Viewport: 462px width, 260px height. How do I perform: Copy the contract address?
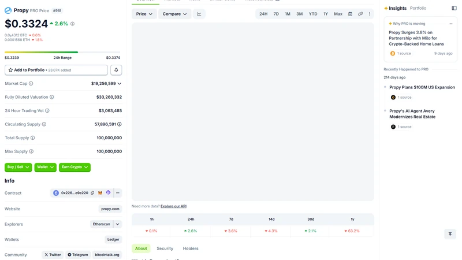pyautogui.click(x=92, y=193)
